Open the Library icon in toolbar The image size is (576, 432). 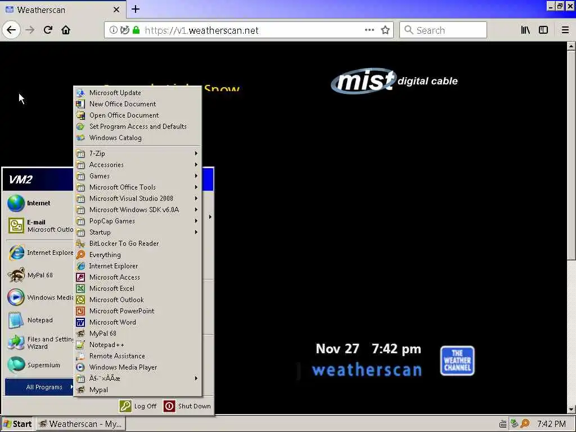point(525,30)
